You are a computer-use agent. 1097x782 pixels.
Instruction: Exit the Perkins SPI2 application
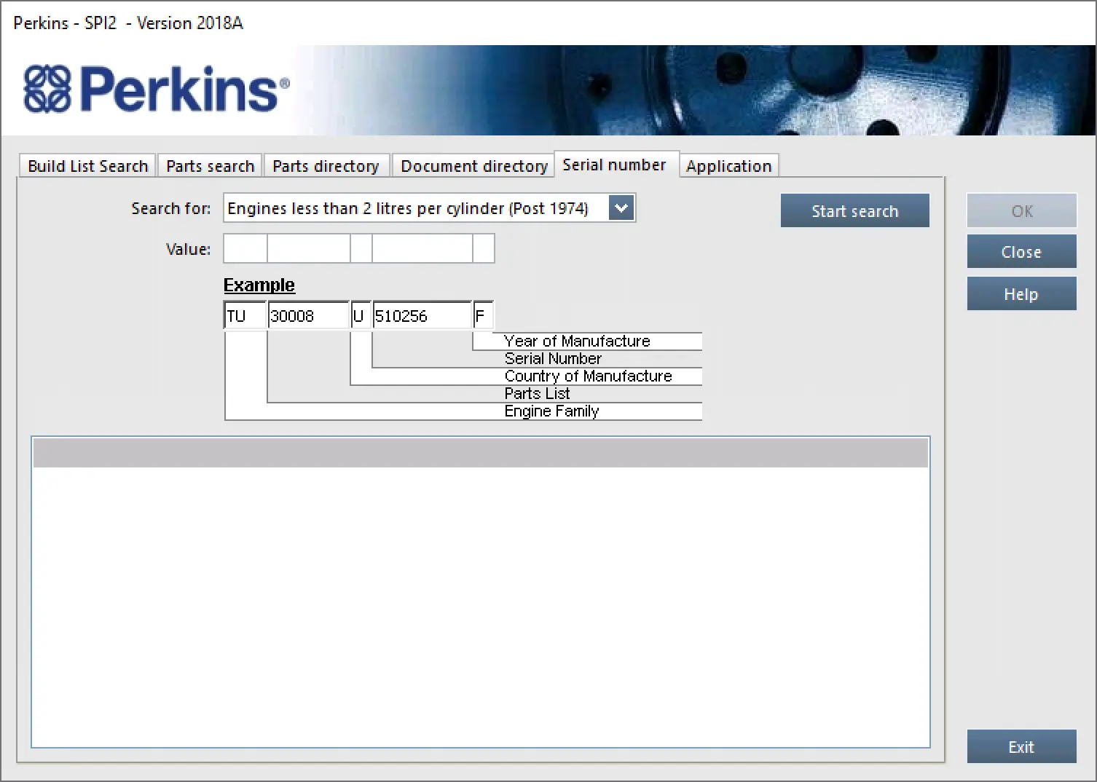[1021, 747]
